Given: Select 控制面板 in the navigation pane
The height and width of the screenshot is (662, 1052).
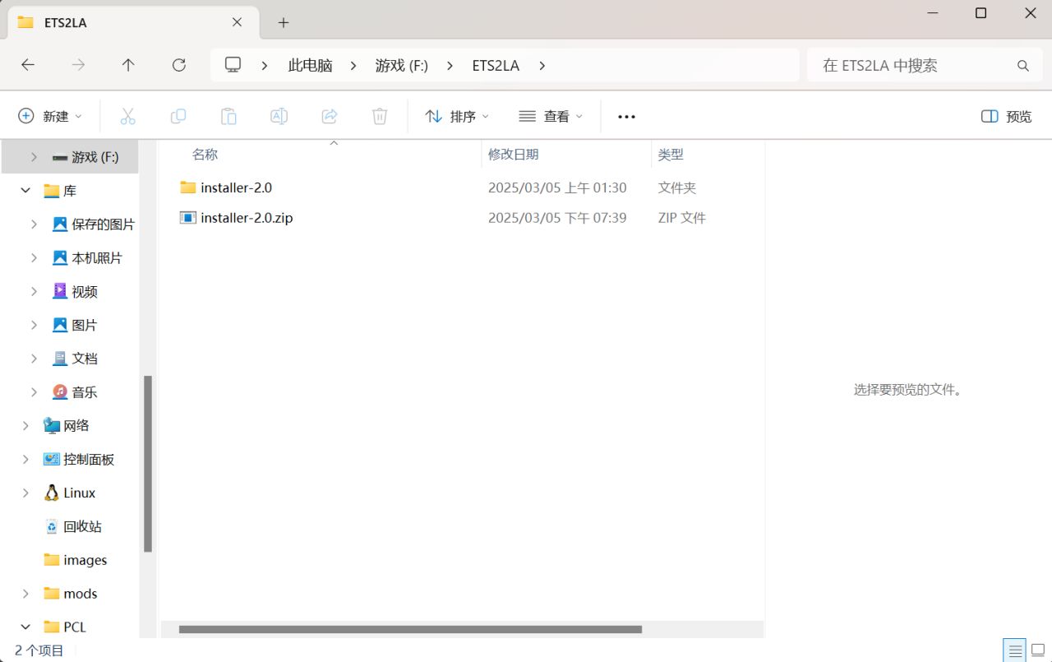Looking at the screenshot, I should pos(89,459).
